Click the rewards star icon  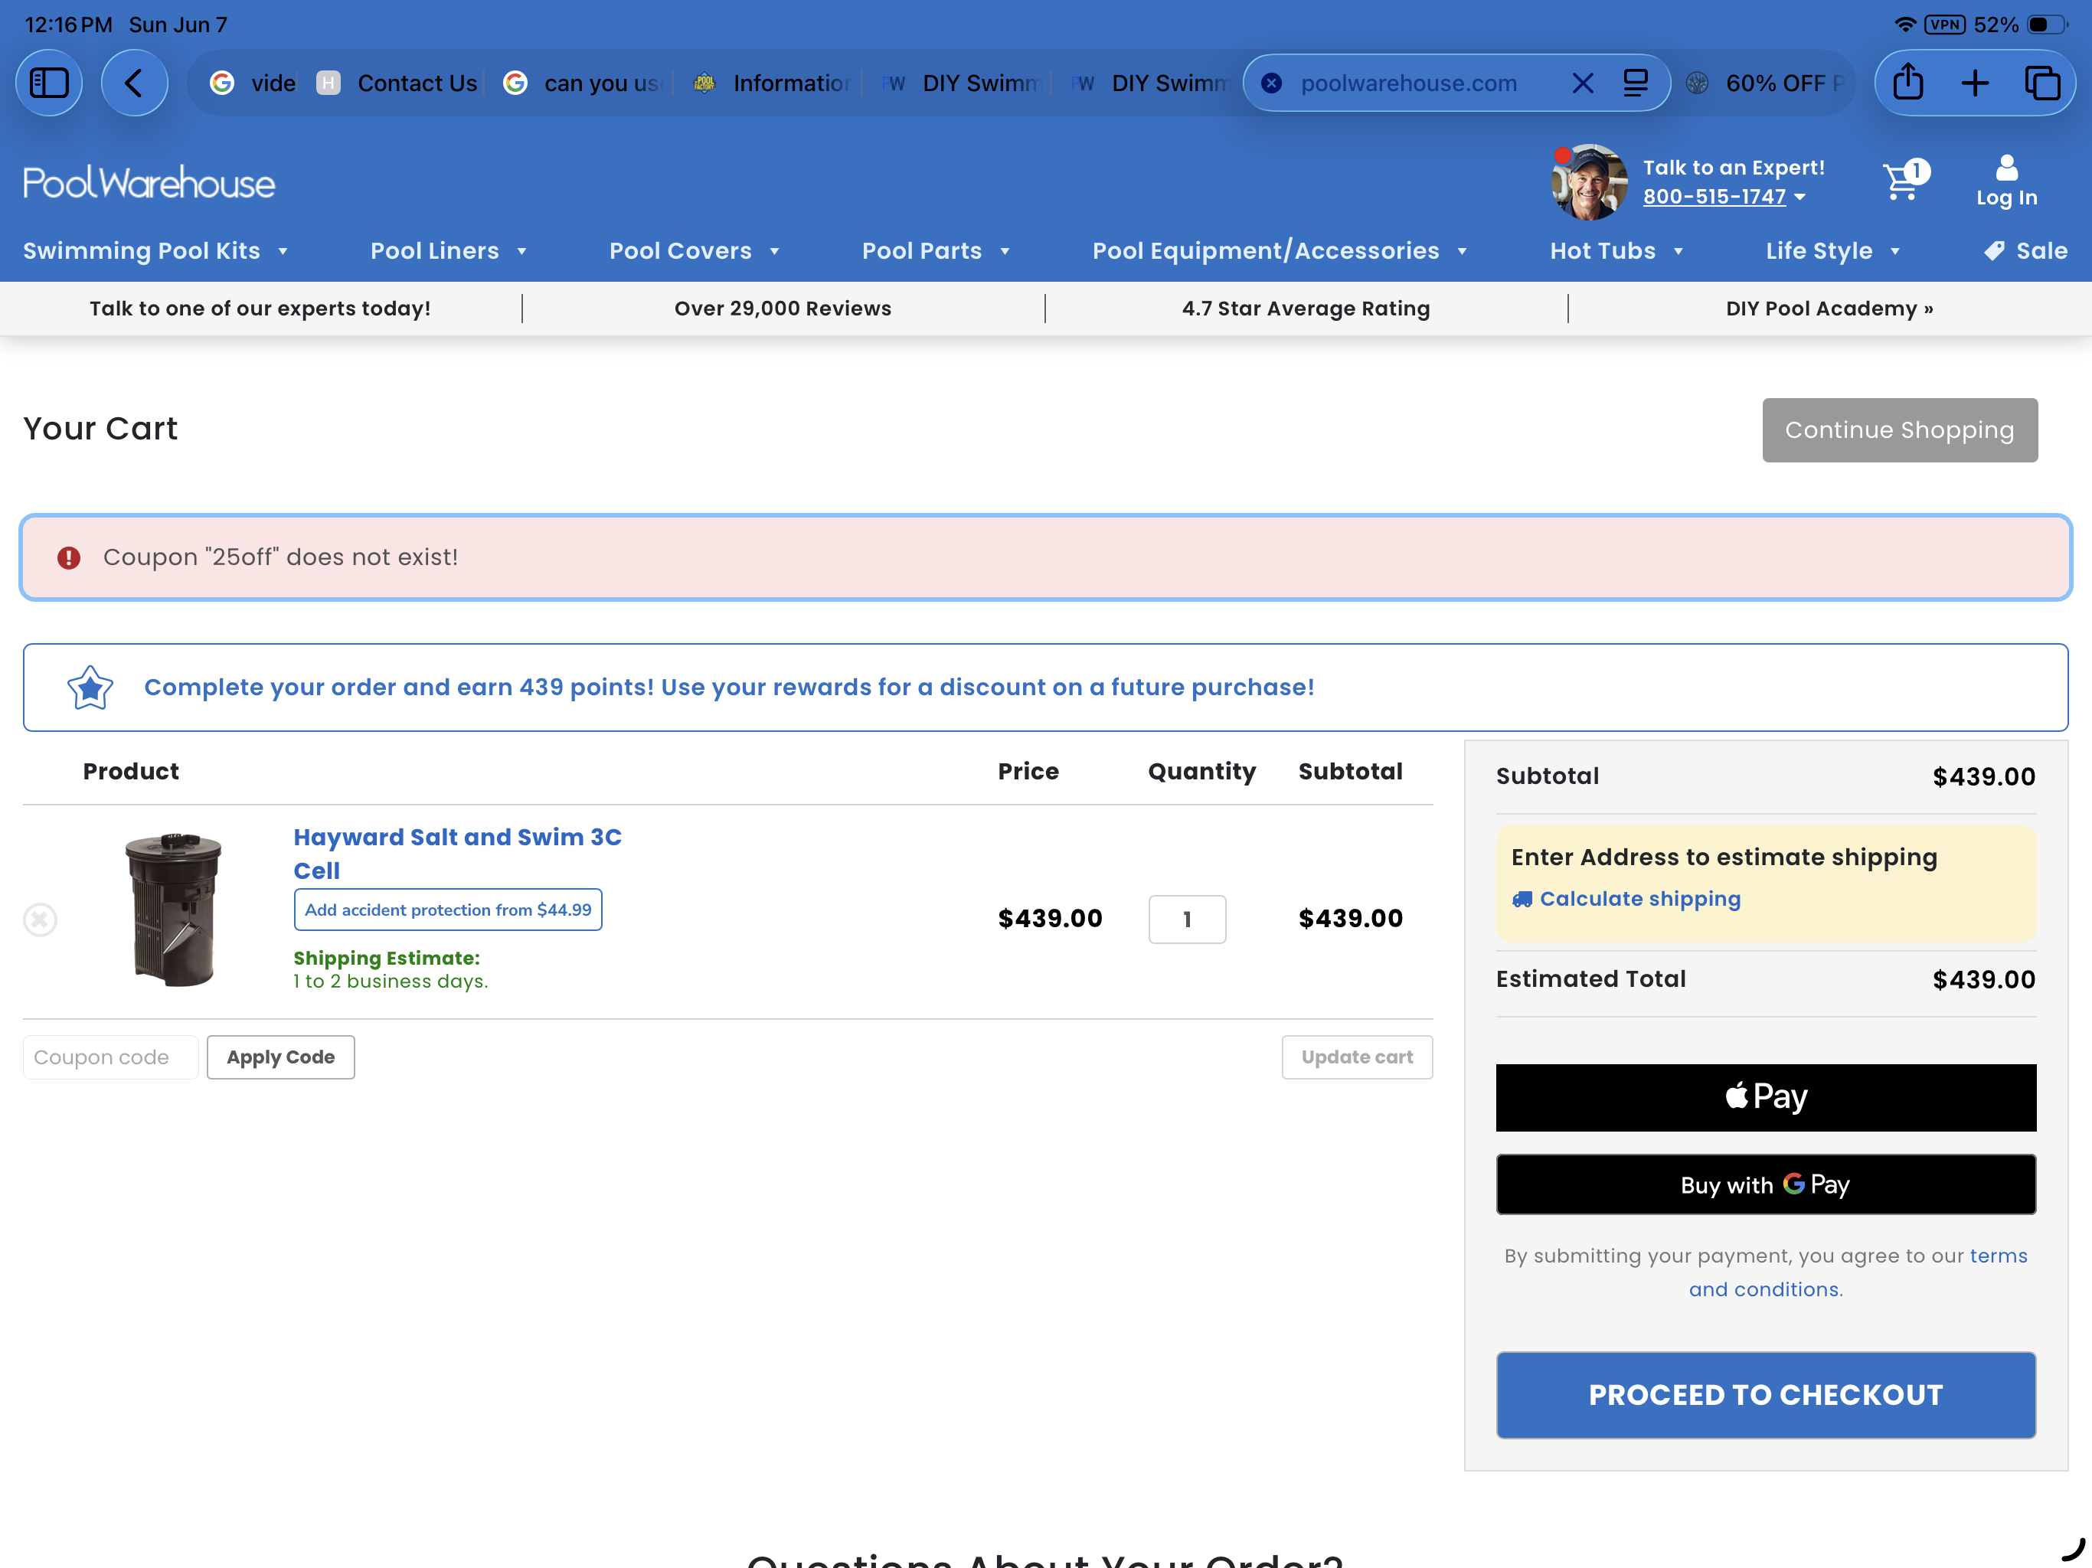tap(90, 688)
